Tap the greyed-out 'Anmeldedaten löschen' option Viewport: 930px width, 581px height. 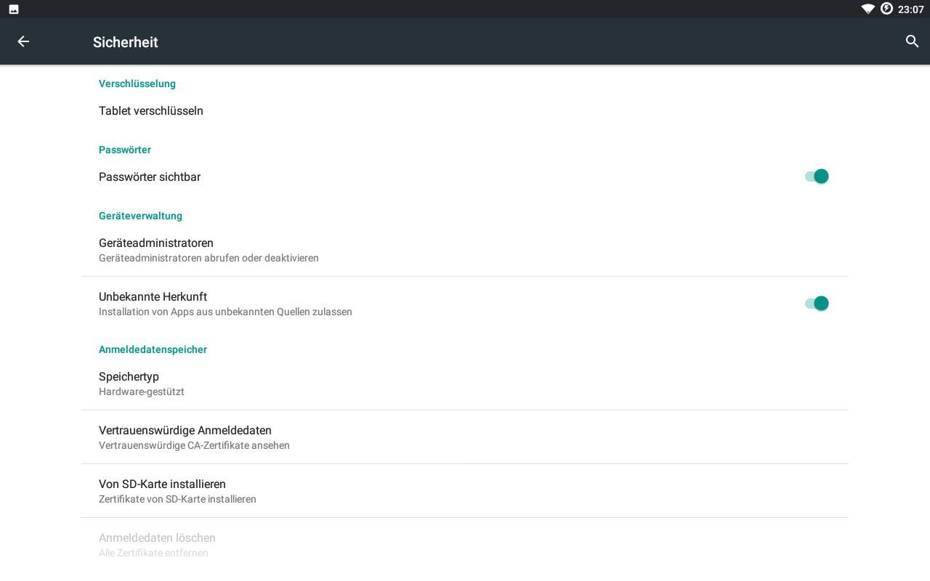(x=157, y=545)
